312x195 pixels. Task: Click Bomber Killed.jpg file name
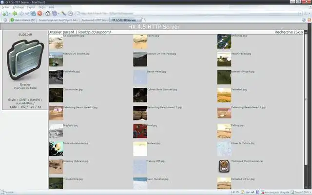pyautogui.click(x=243, y=72)
